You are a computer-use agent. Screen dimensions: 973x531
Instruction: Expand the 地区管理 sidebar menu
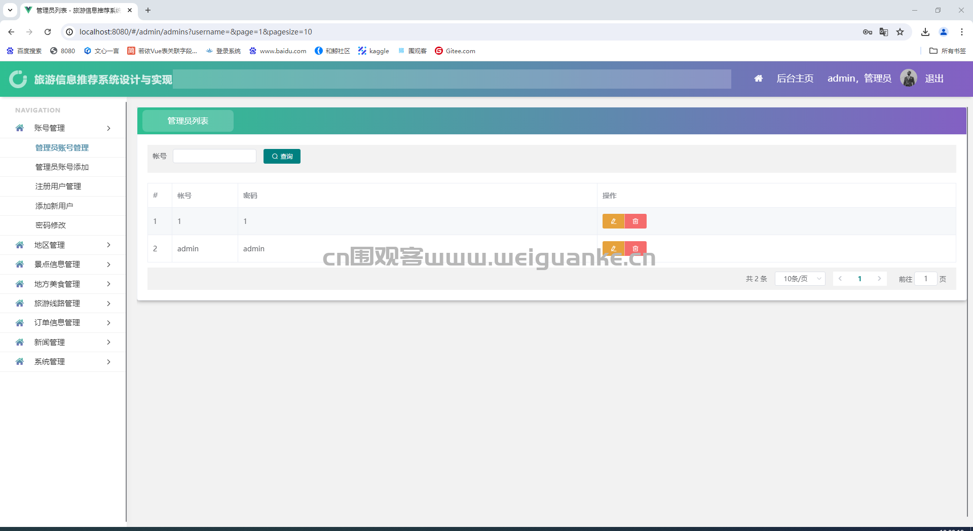[63, 245]
